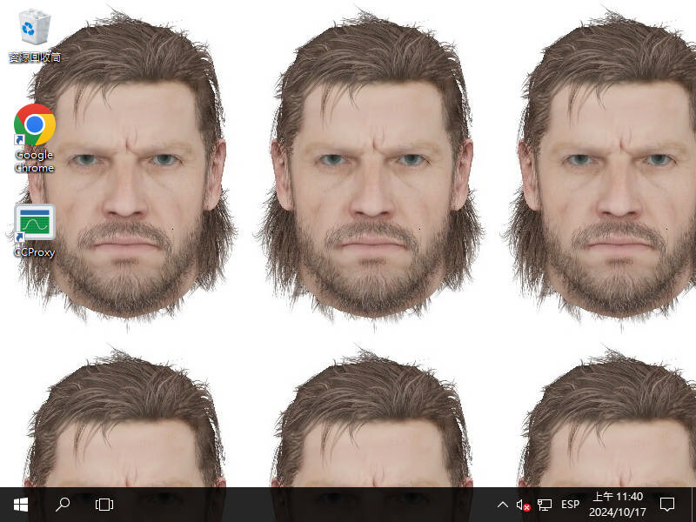This screenshot has width=696, height=522.
Task: Switch the ESP input language indicator
Action: [570, 505]
